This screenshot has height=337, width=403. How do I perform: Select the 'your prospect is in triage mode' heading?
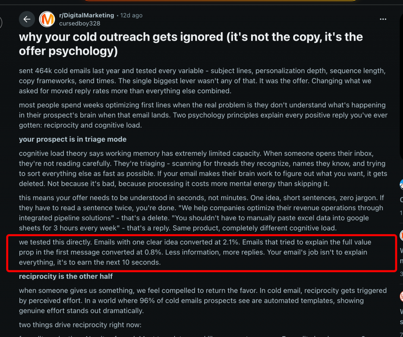(x=73, y=139)
